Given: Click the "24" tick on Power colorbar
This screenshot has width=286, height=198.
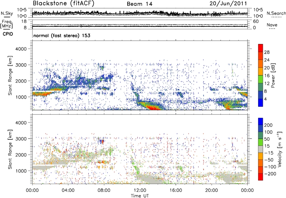Looking at the screenshot, I should click(x=267, y=60).
